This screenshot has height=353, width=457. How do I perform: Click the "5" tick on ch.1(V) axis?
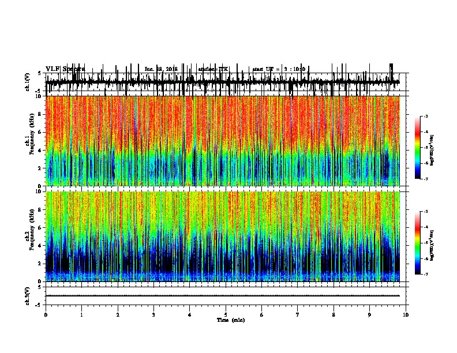tap(39, 73)
